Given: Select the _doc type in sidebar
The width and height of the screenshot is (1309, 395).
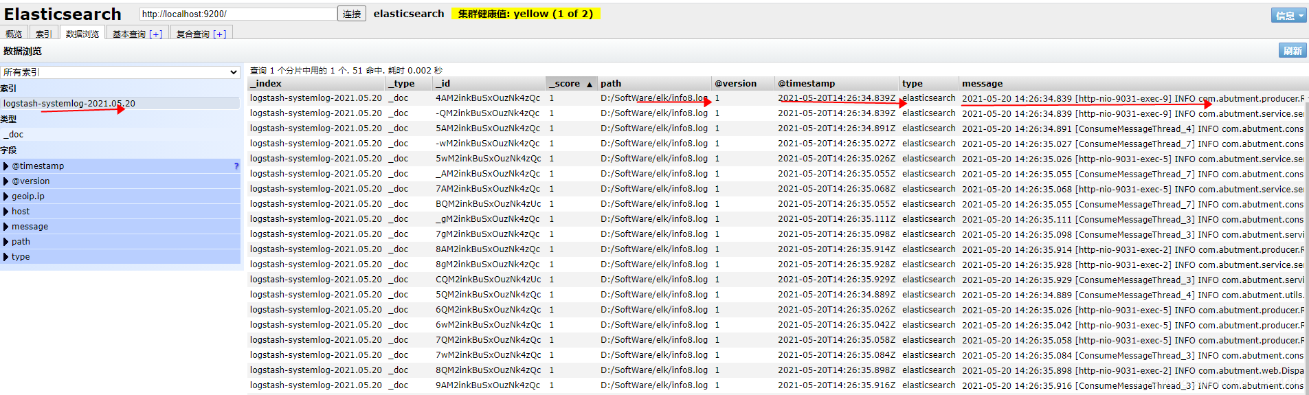Looking at the screenshot, I should pyautogui.click(x=120, y=135).
